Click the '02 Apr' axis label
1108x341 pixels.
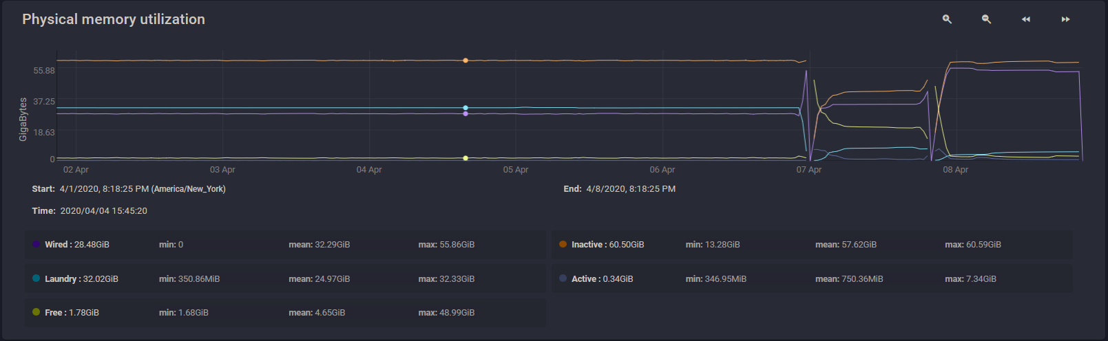click(76, 170)
